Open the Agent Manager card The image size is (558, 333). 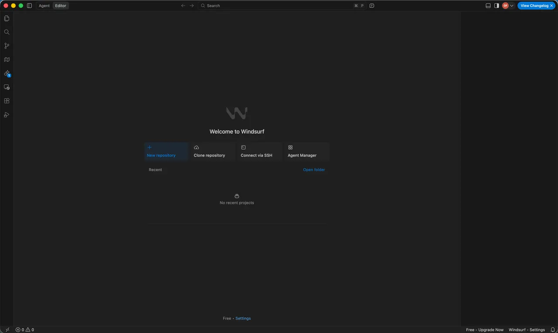click(307, 151)
